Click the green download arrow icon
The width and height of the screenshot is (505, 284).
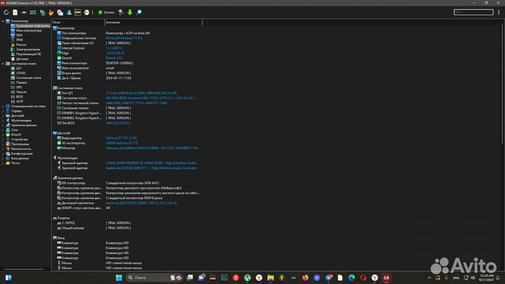[130, 12]
